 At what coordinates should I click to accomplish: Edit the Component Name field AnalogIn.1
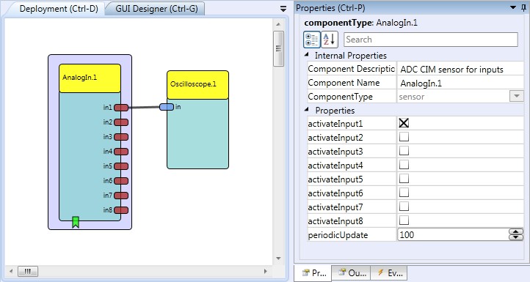pos(460,83)
